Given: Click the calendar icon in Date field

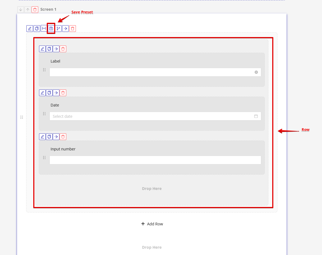Looking at the screenshot, I should [256, 116].
